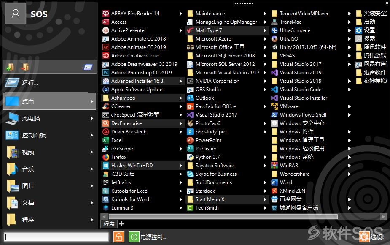
Task: Open Word icon
Action: tap(274, 182)
